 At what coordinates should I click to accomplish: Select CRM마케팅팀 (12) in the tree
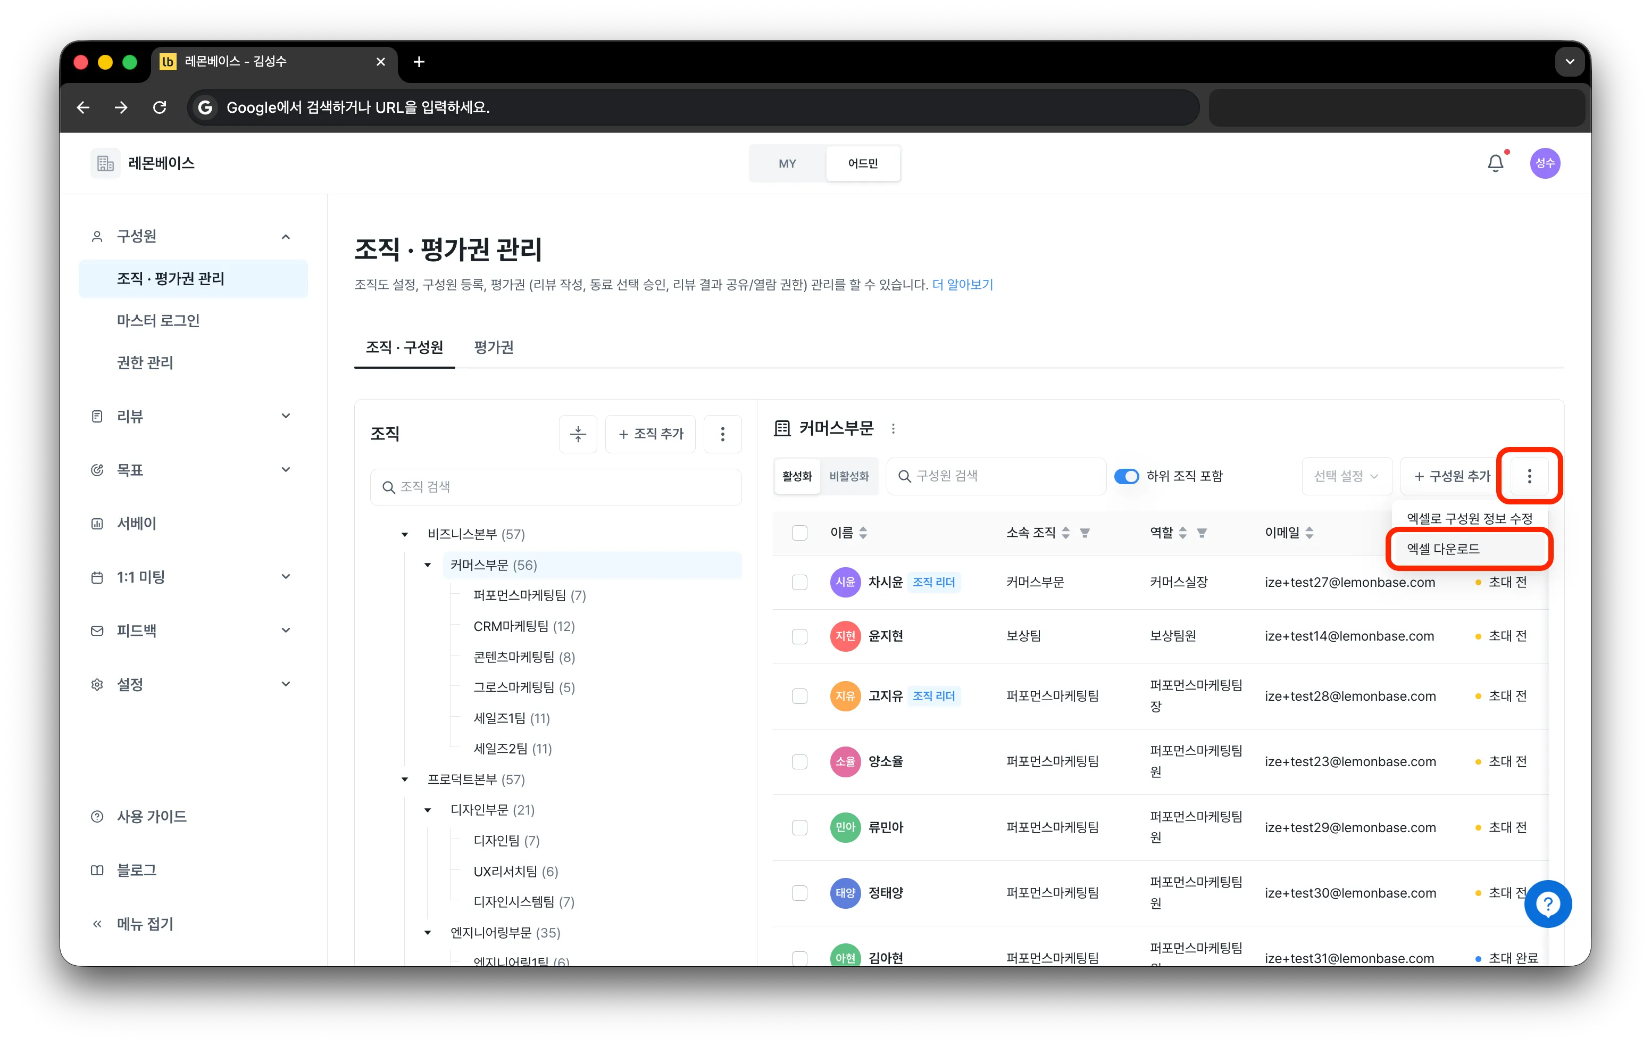click(x=524, y=626)
